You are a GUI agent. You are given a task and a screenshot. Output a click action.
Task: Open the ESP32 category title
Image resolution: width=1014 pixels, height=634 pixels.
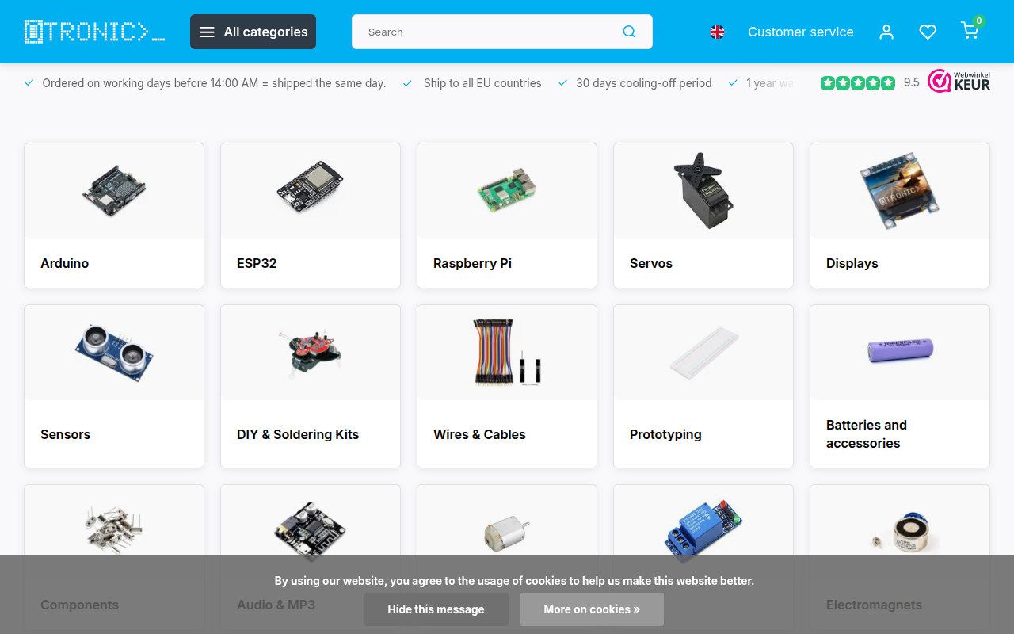coord(257,263)
